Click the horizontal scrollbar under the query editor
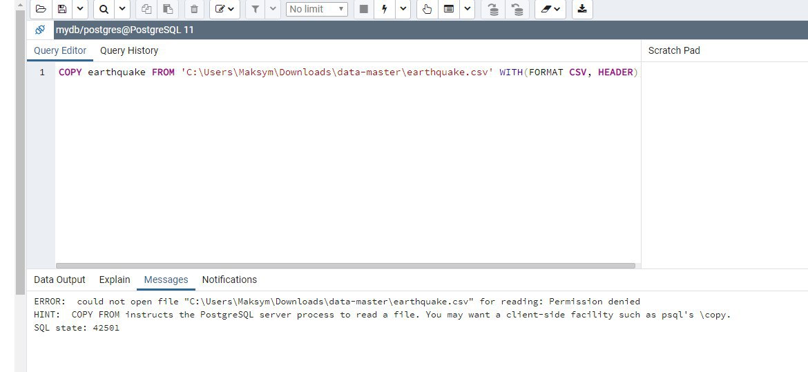The height and width of the screenshot is (372, 808). [345, 266]
